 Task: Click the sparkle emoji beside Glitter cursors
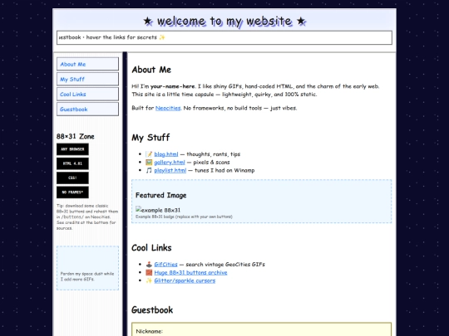[x=149, y=280]
